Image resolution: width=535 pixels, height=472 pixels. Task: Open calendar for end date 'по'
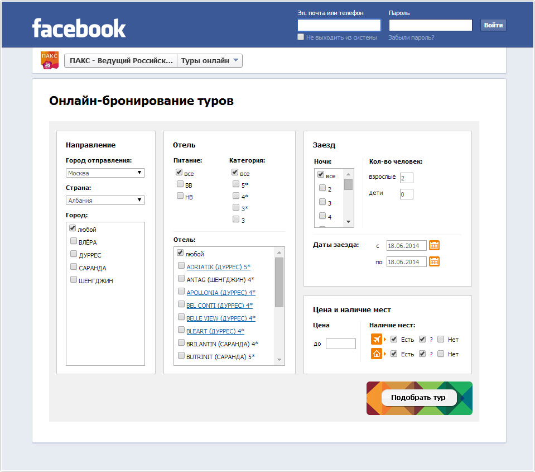click(434, 261)
